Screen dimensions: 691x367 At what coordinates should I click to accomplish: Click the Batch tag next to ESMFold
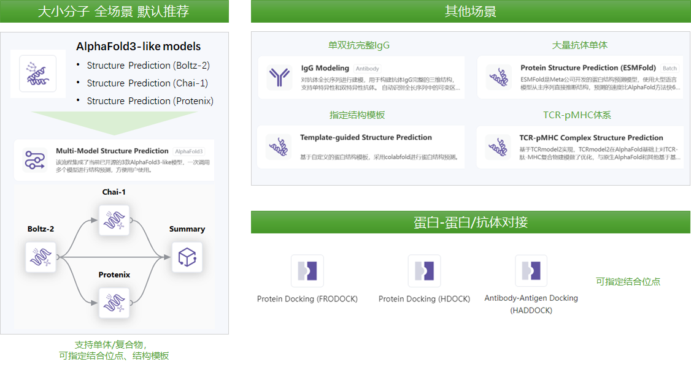[x=670, y=68]
